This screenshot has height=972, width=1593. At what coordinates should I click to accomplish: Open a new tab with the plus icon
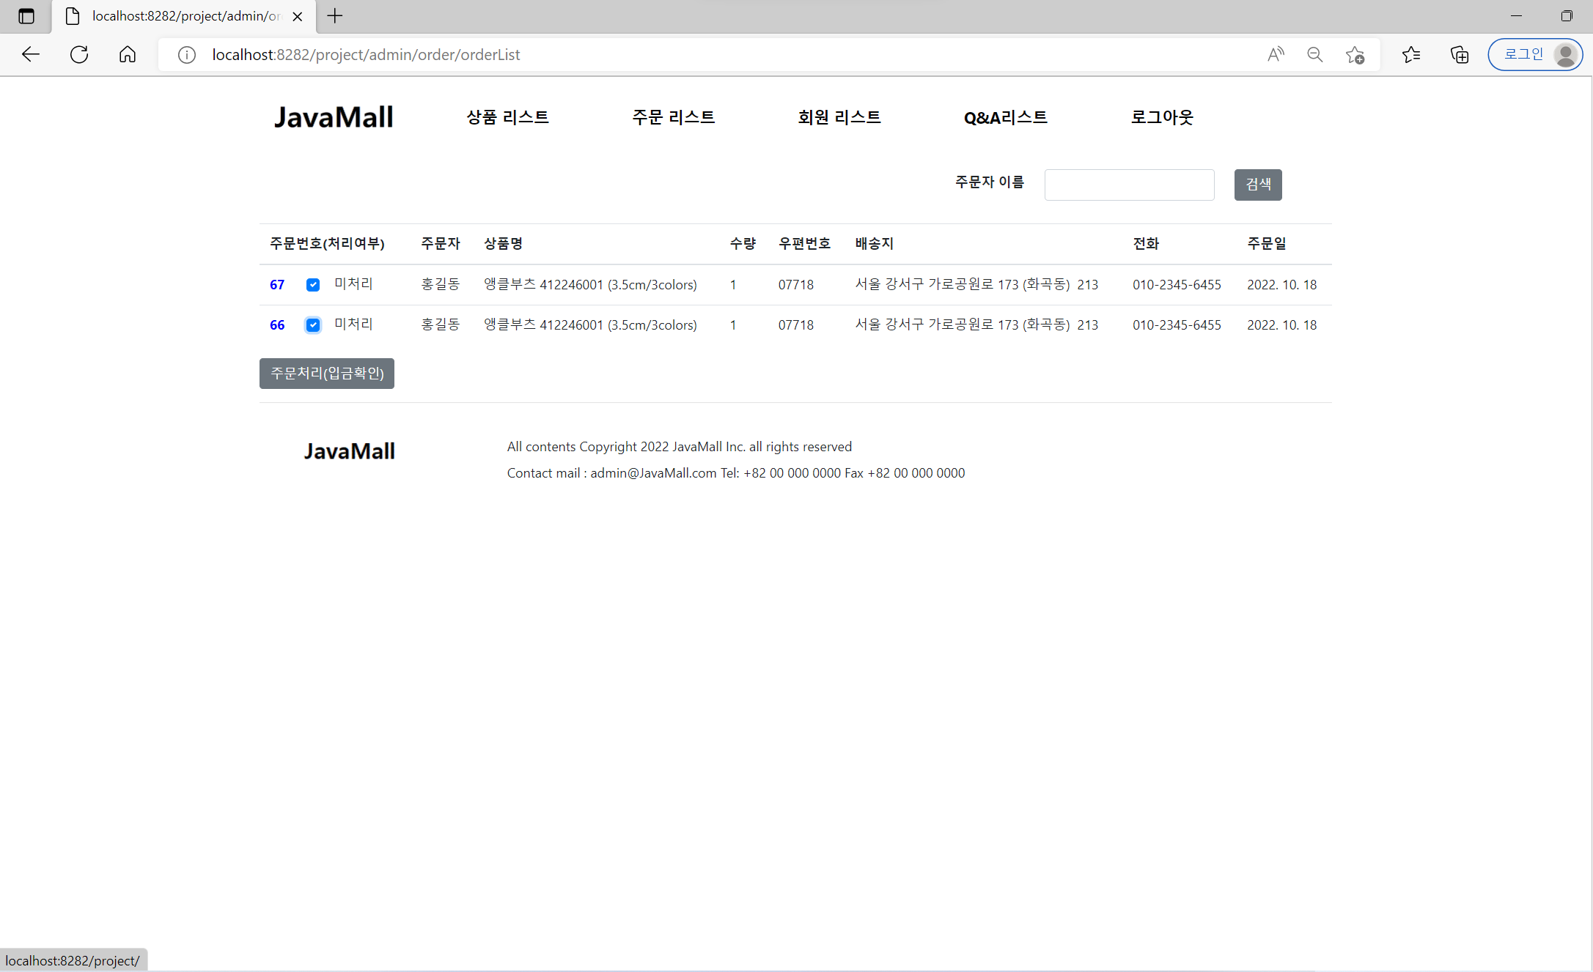pyautogui.click(x=335, y=16)
